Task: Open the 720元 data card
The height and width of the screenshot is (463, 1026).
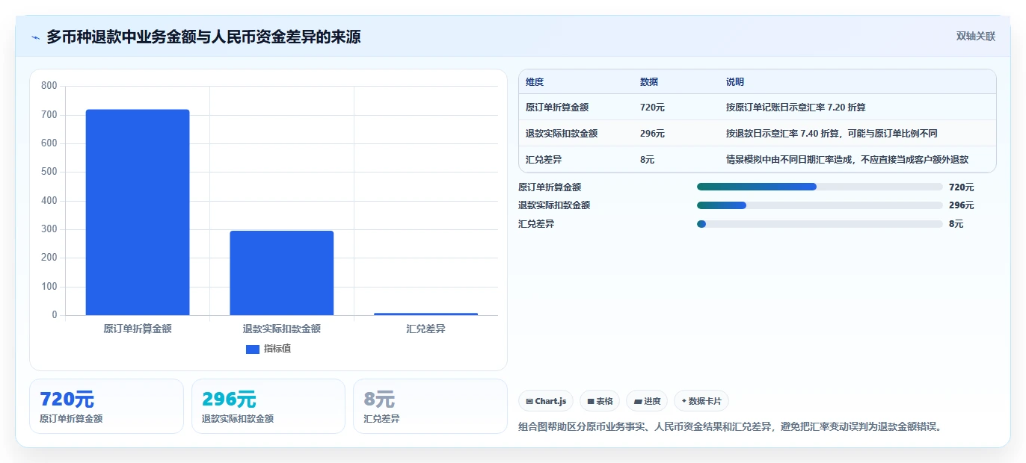Action: click(x=106, y=406)
